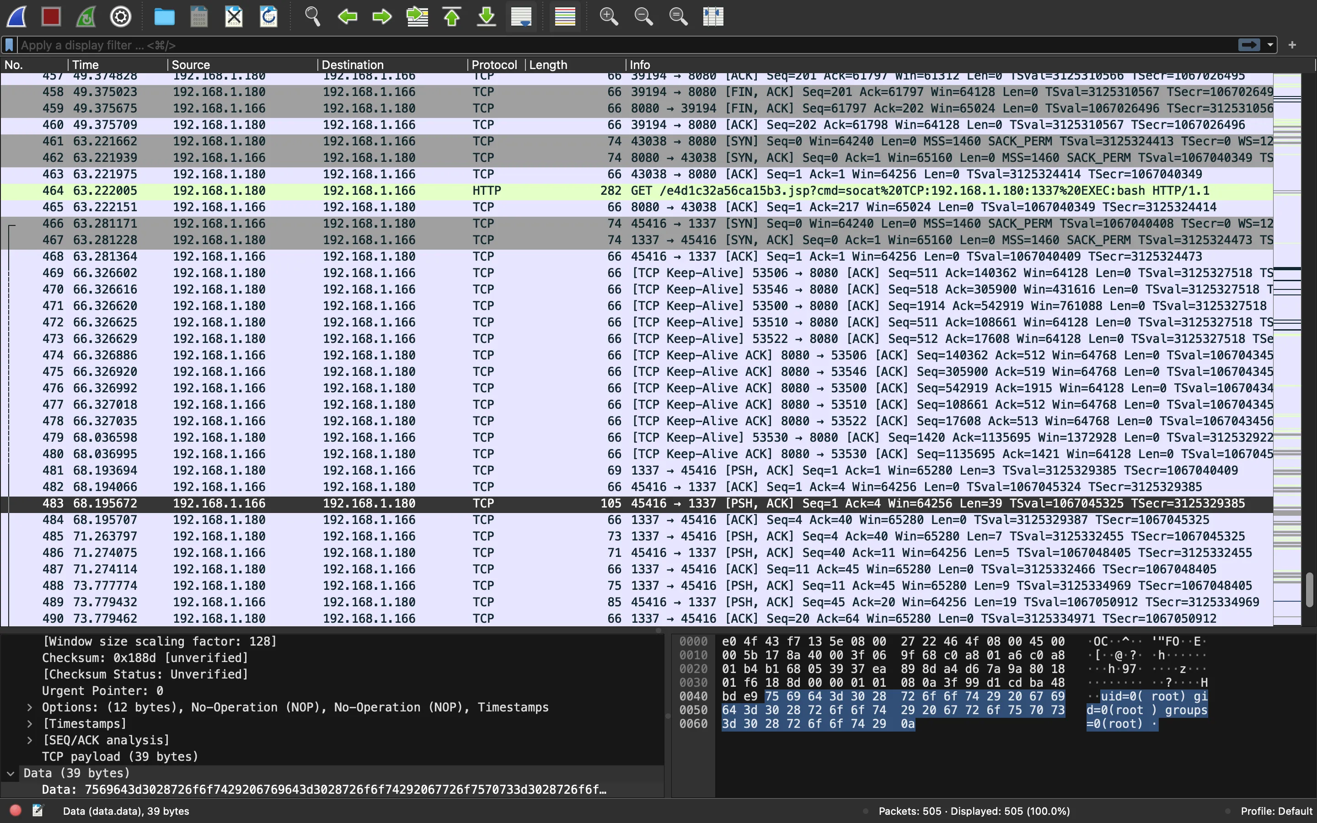1317x823 pixels.
Task: Open Expert Information red circle icon
Action: pos(15,811)
